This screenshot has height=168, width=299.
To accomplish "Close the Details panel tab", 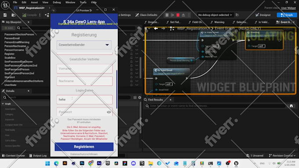I will (x=29, y=91).
